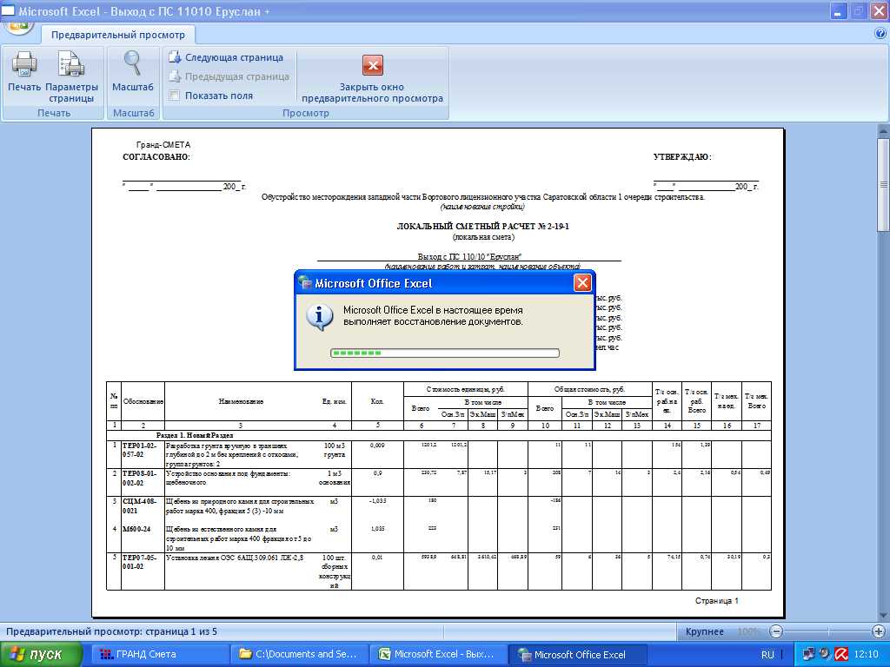The width and height of the screenshot is (890, 667).
Task: Click the zoom out minus button
Action: [x=776, y=631]
